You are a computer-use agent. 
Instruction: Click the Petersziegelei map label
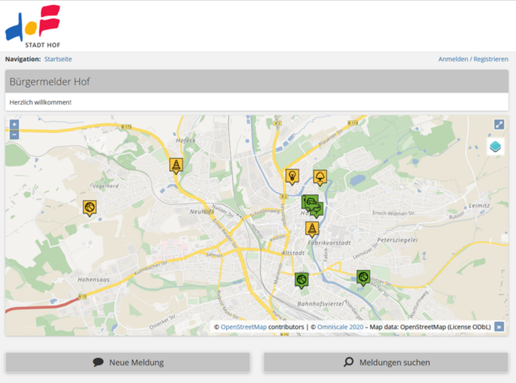(398, 240)
